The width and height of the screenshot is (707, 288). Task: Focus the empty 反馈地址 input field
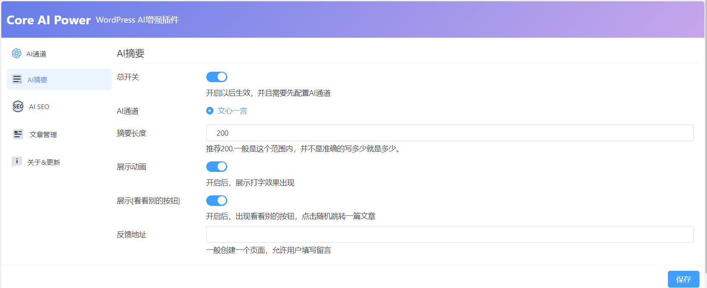click(450, 234)
